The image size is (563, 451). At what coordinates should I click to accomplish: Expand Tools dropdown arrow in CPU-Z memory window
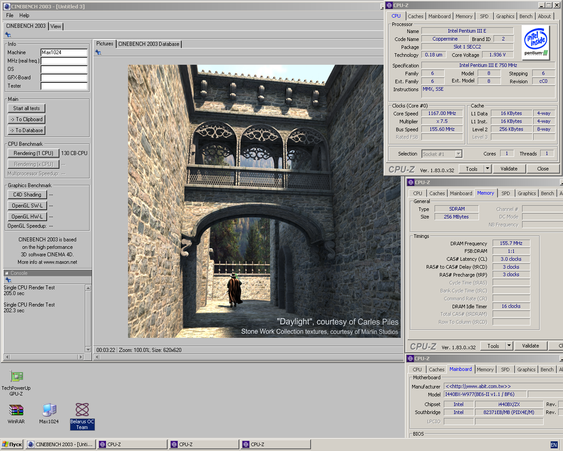(509, 346)
